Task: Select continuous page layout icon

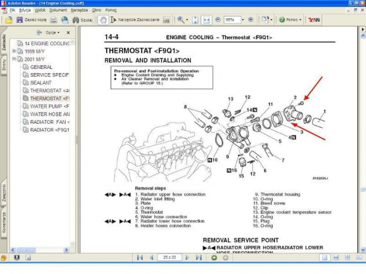Action: tap(336, 258)
